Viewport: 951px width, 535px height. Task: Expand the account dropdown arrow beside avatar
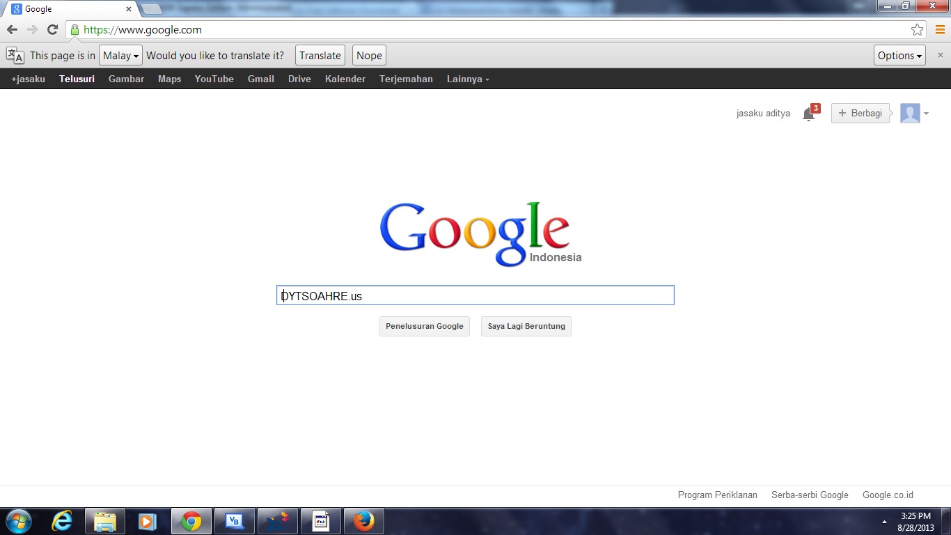click(926, 114)
